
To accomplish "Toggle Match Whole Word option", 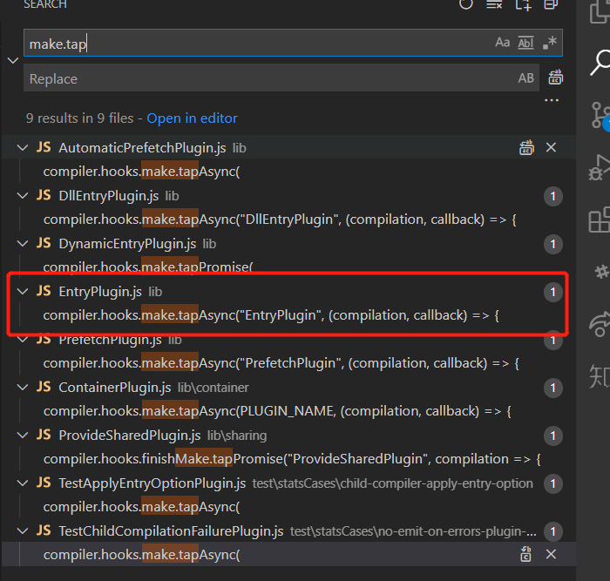I will point(525,43).
